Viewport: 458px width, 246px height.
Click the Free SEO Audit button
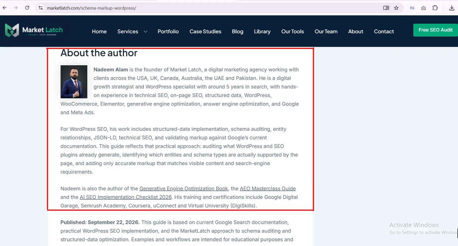click(436, 30)
